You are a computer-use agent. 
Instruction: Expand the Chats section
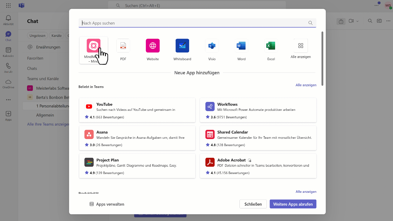(32, 68)
